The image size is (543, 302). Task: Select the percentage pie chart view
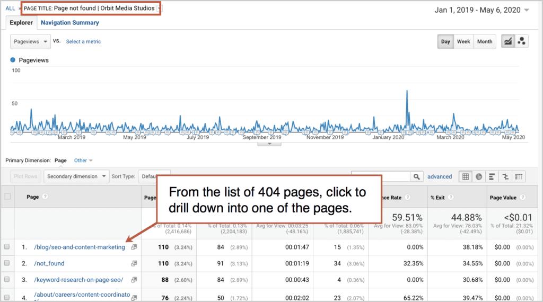pos(479,176)
